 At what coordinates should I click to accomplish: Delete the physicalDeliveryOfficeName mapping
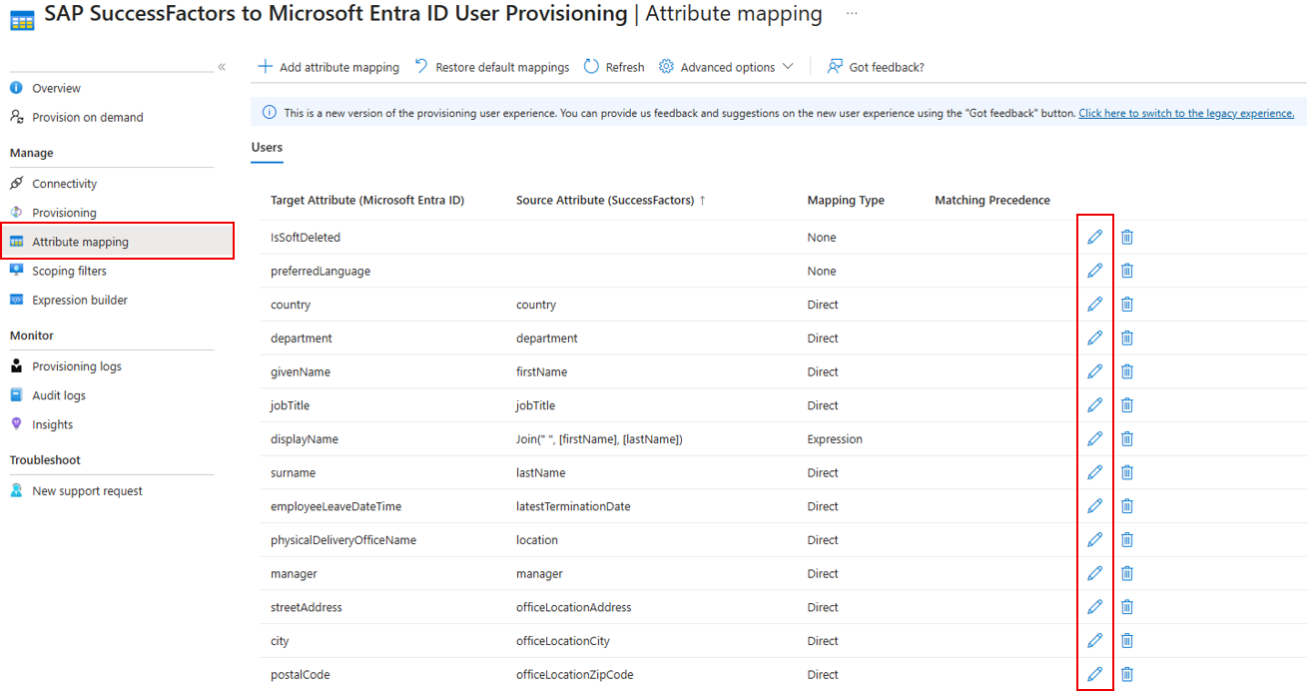tap(1127, 539)
